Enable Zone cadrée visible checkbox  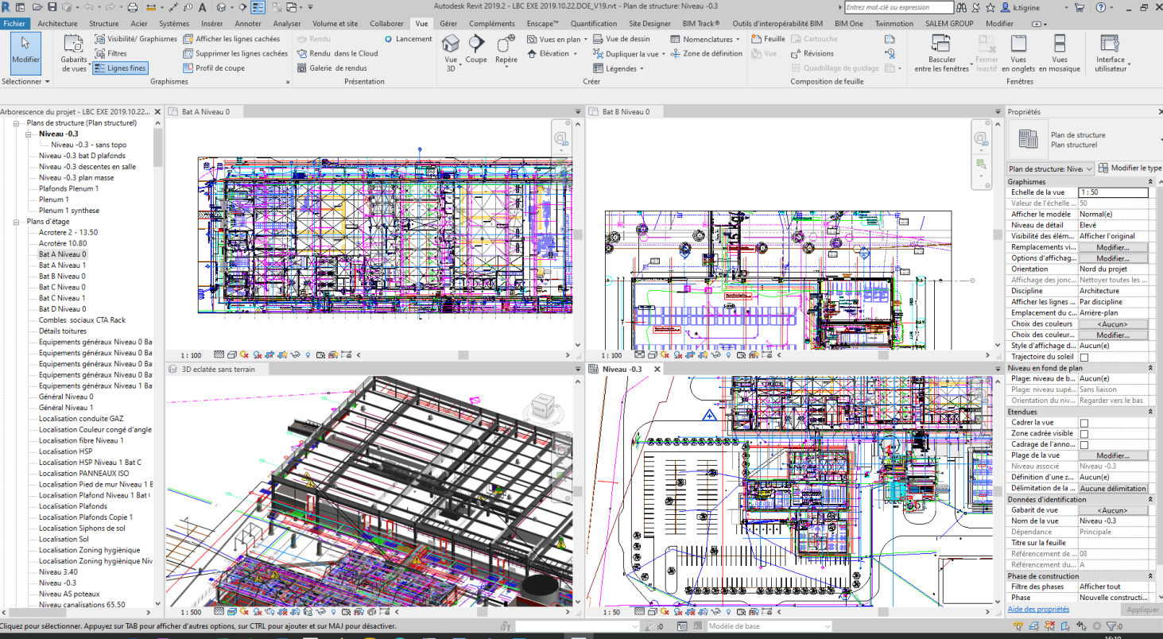1084,434
